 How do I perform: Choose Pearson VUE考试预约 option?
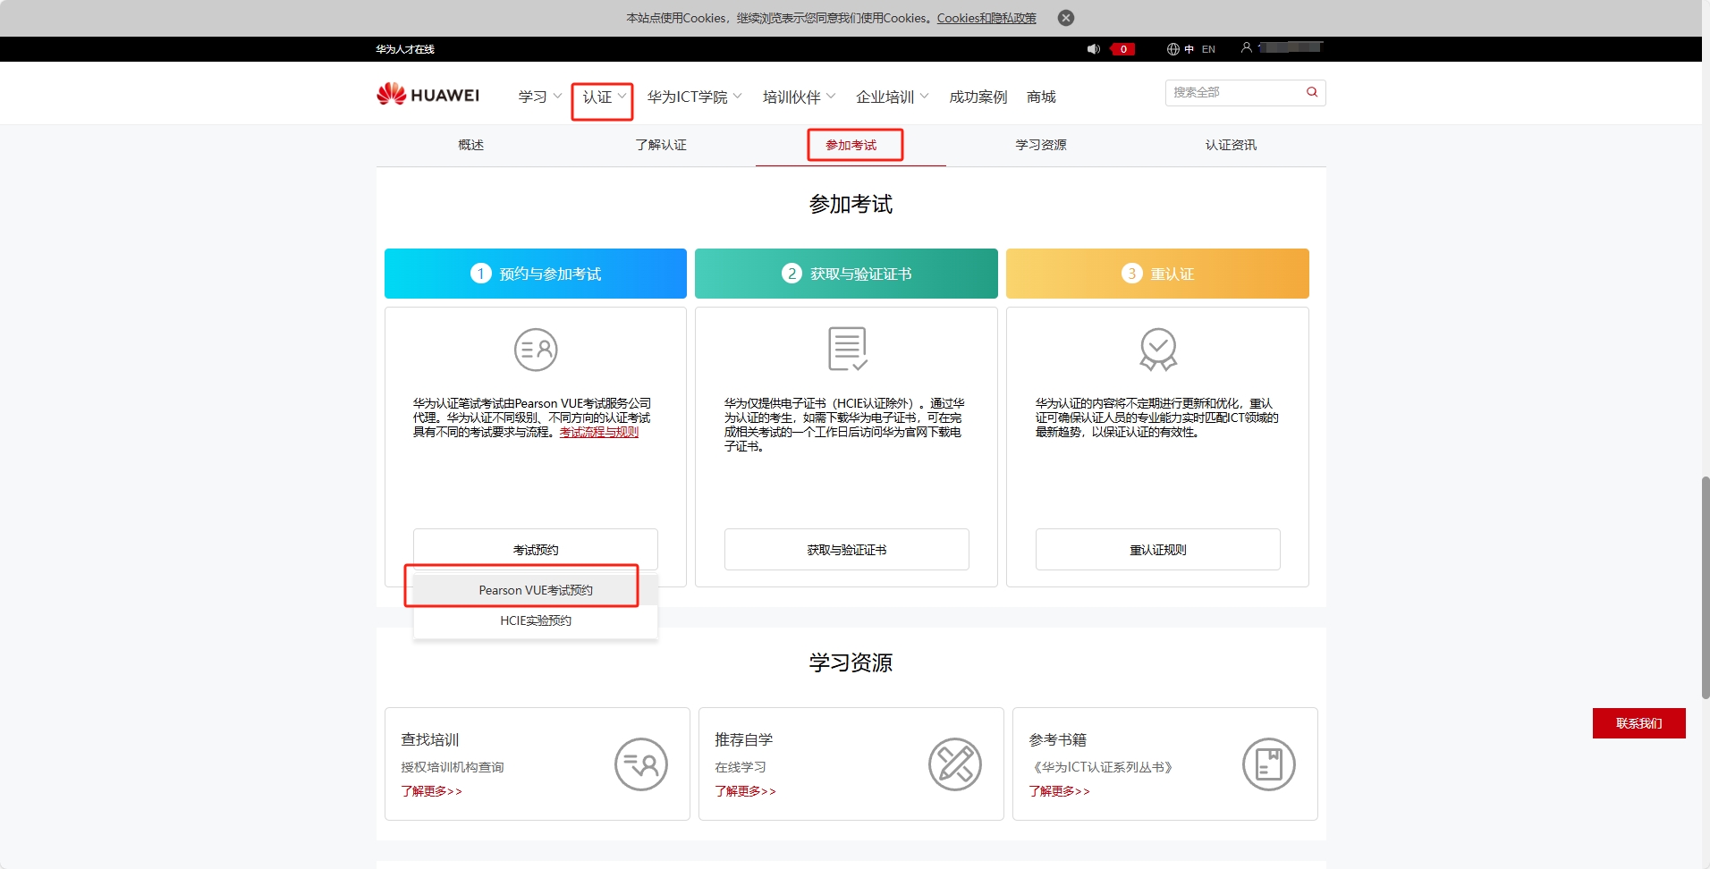[536, 590]
